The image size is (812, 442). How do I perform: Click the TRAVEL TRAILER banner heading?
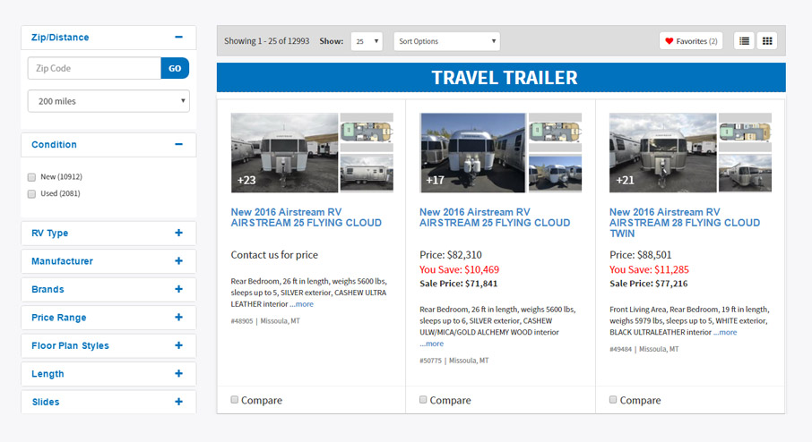click(x=505, y=78)
